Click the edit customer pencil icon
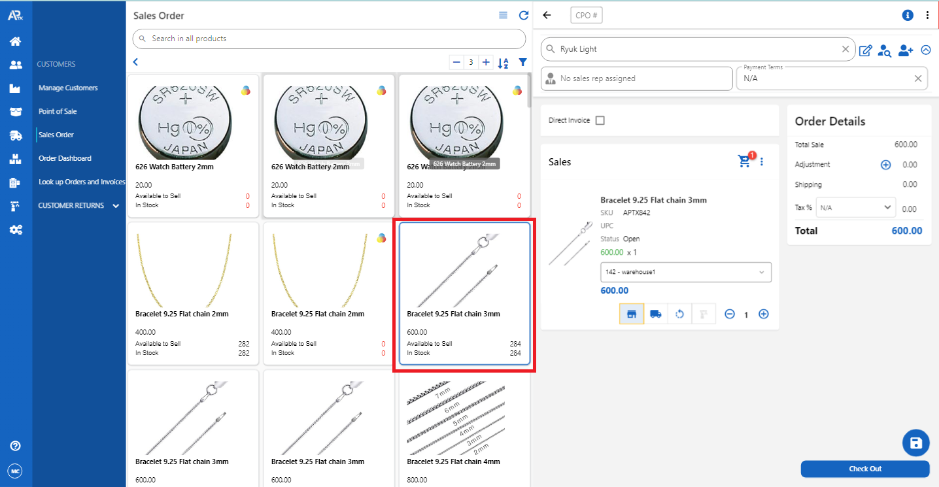The height and width of the screenshot is (487, 939). [865, 50]
